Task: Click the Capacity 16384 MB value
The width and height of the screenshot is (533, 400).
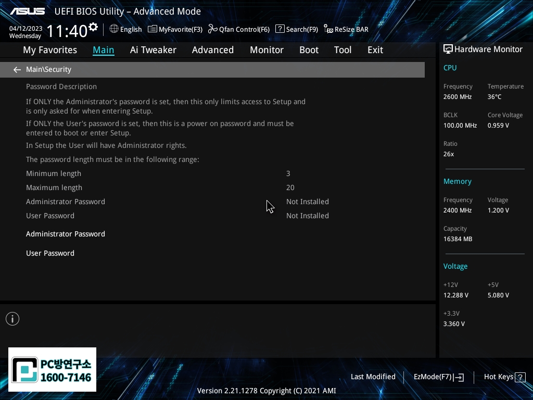Action: pyautogui.click(x=458, y=239)
